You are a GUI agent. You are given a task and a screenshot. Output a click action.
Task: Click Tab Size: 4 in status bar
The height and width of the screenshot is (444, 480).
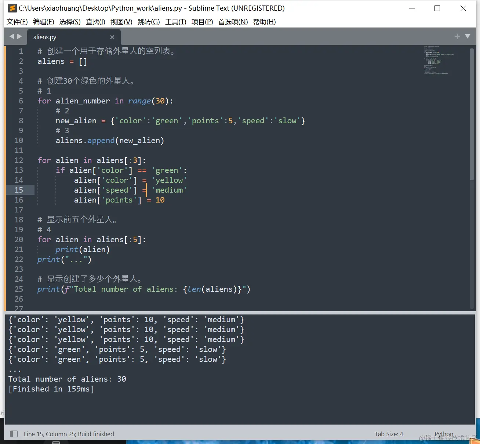coord(389,434)
